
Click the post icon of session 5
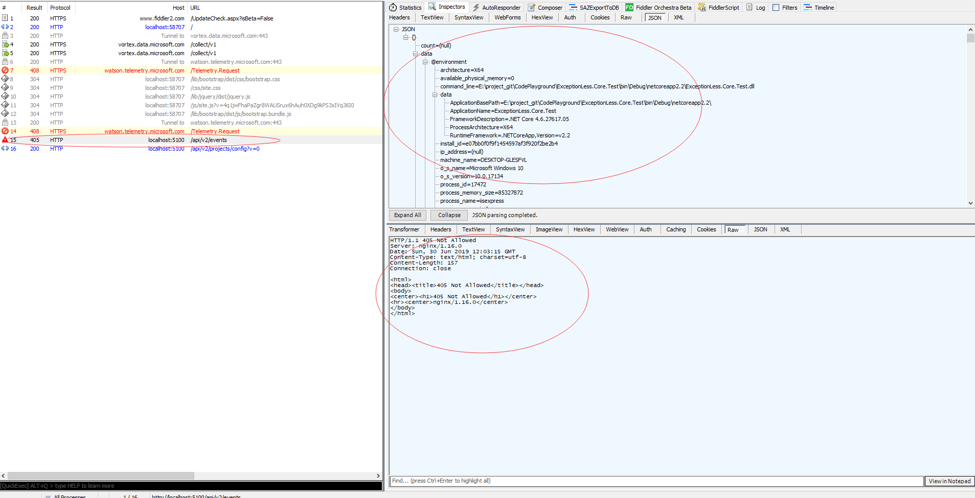point(5,53)
